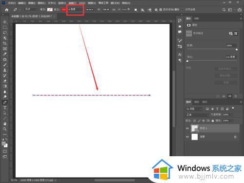Open the stroke line style dropdown
Screen dimensions: 244x183
(x=91, y=10)
